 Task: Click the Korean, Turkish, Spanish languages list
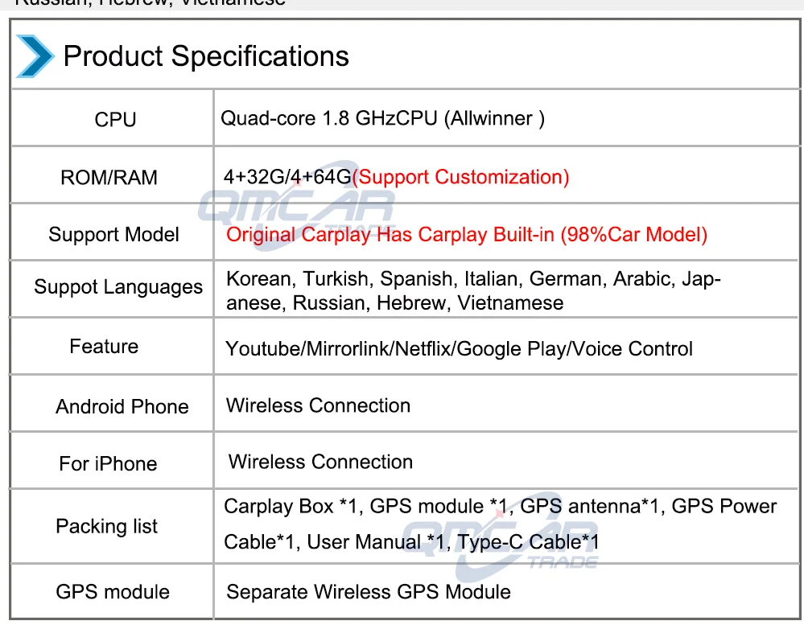click(x=473, y=290)
